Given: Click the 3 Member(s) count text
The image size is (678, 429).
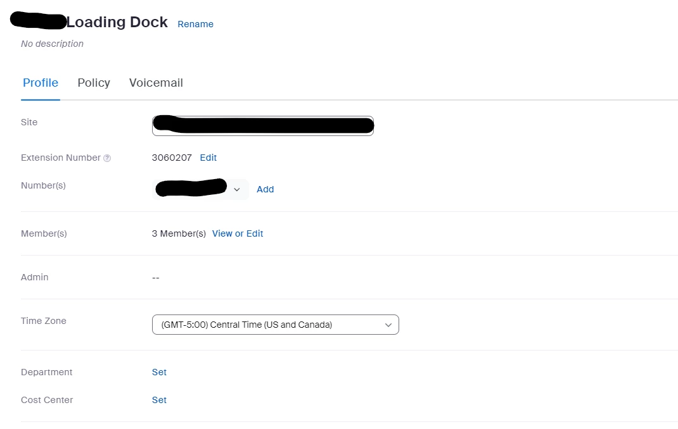Looking at the screenshot, I should click(x=179, y=233).
